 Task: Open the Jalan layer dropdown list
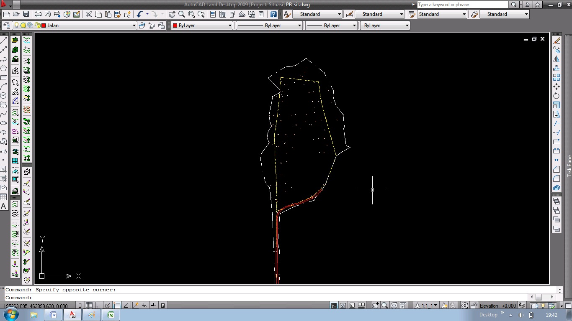(x=134, y=25)
